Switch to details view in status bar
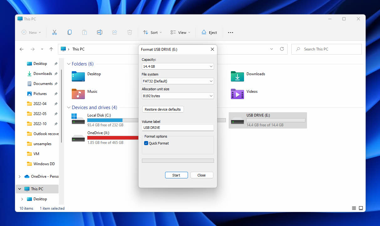Viewport: 380px width, 226px height. point(354,208)
